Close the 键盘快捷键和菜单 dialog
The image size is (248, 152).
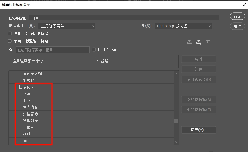pos(244,5)
